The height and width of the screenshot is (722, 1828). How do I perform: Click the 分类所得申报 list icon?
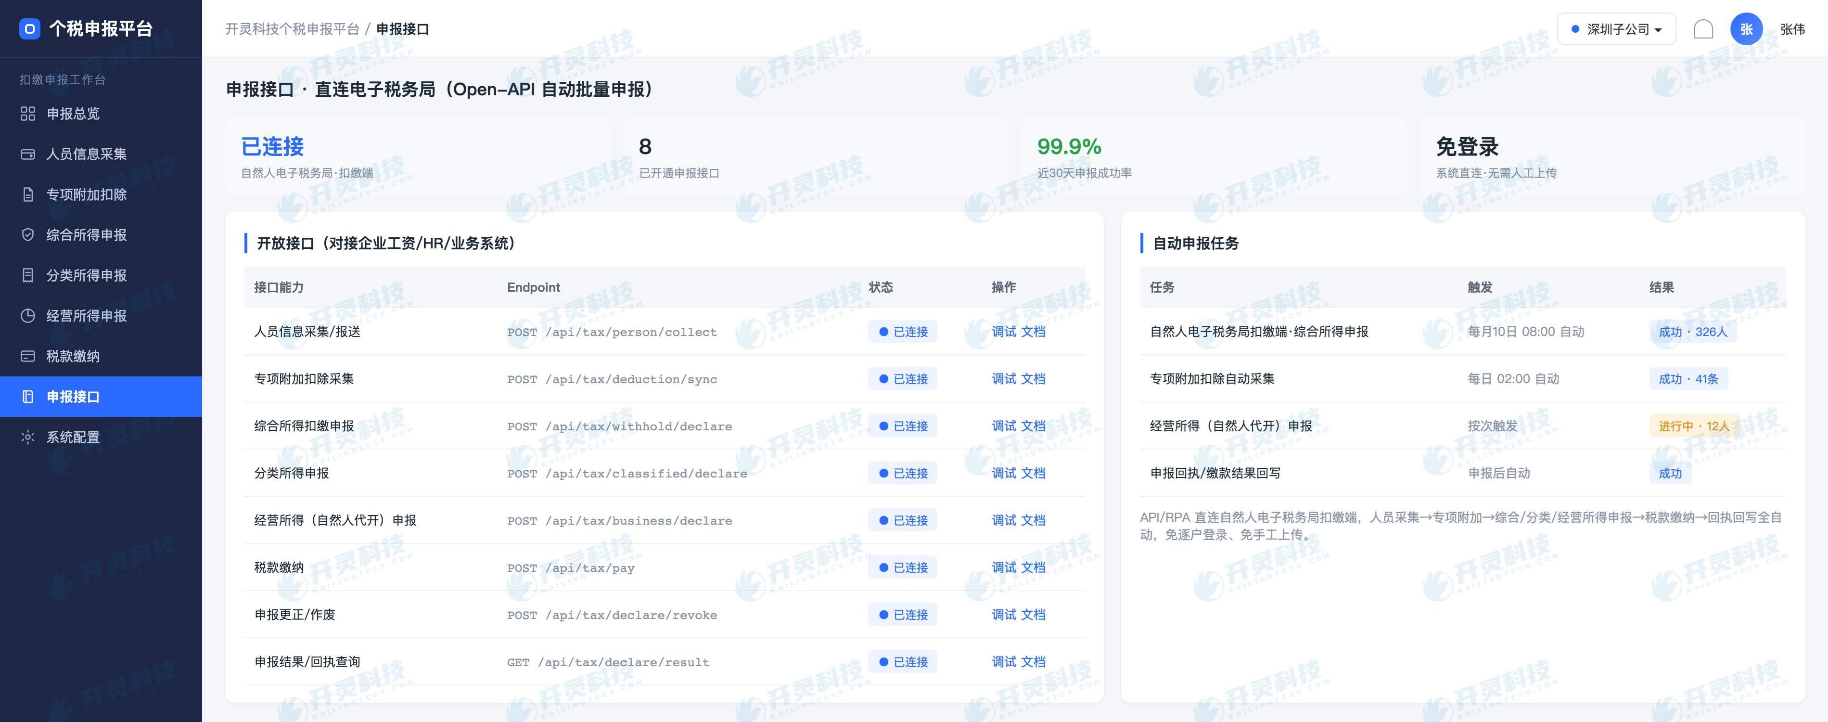click(28, 275)
